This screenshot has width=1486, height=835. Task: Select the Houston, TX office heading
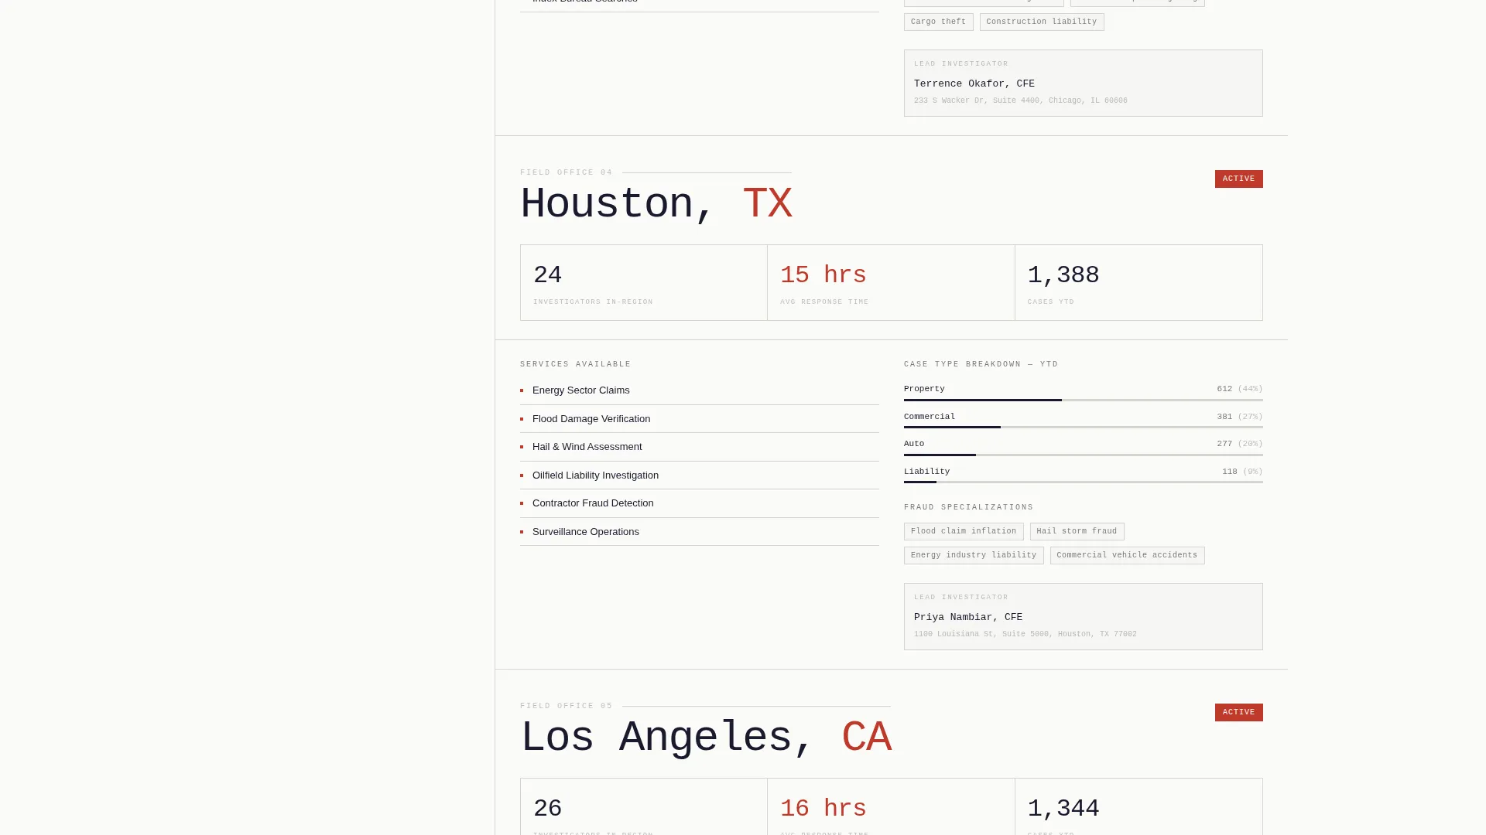click(x=656, y=204)
